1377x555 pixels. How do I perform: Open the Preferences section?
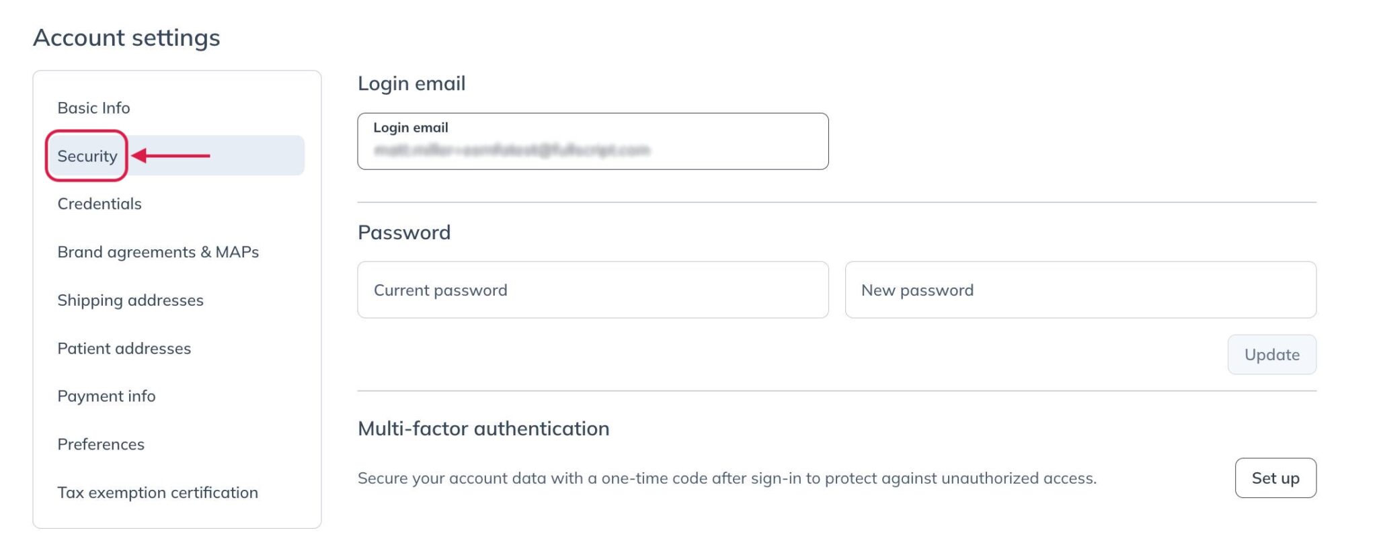coord(101,443)
